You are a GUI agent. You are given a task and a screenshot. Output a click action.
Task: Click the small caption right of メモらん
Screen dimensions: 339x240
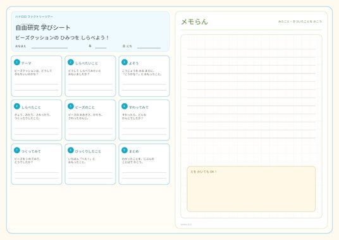pos(300,22)
